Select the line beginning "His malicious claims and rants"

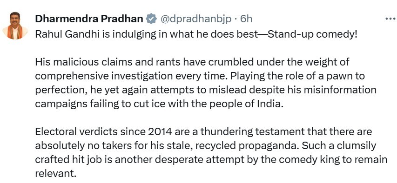coord(192,62)
